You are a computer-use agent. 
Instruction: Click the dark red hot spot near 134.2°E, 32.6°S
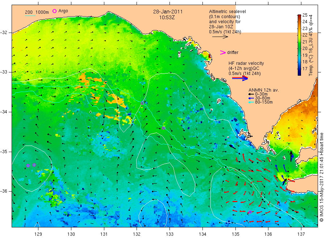(210, 56)
